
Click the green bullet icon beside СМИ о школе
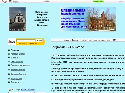(9, 62)
